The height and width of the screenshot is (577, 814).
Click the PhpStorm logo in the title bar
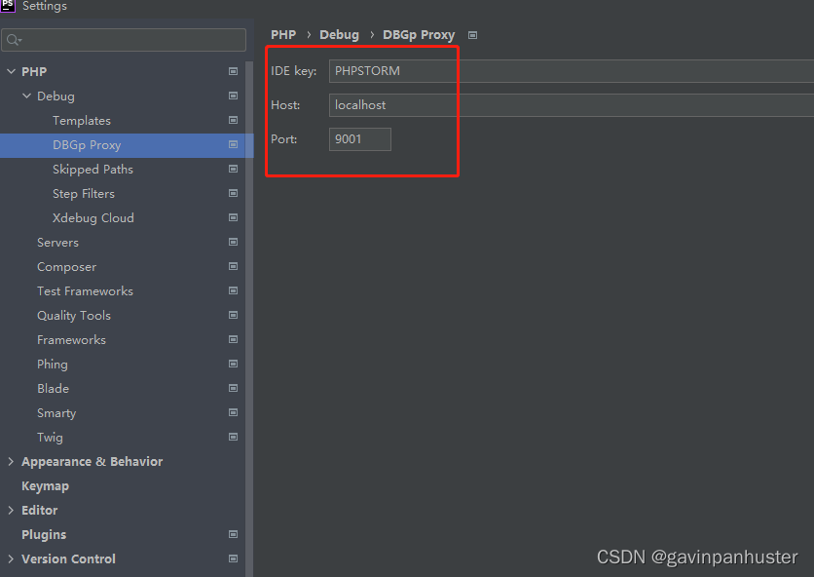pos(8,5)
